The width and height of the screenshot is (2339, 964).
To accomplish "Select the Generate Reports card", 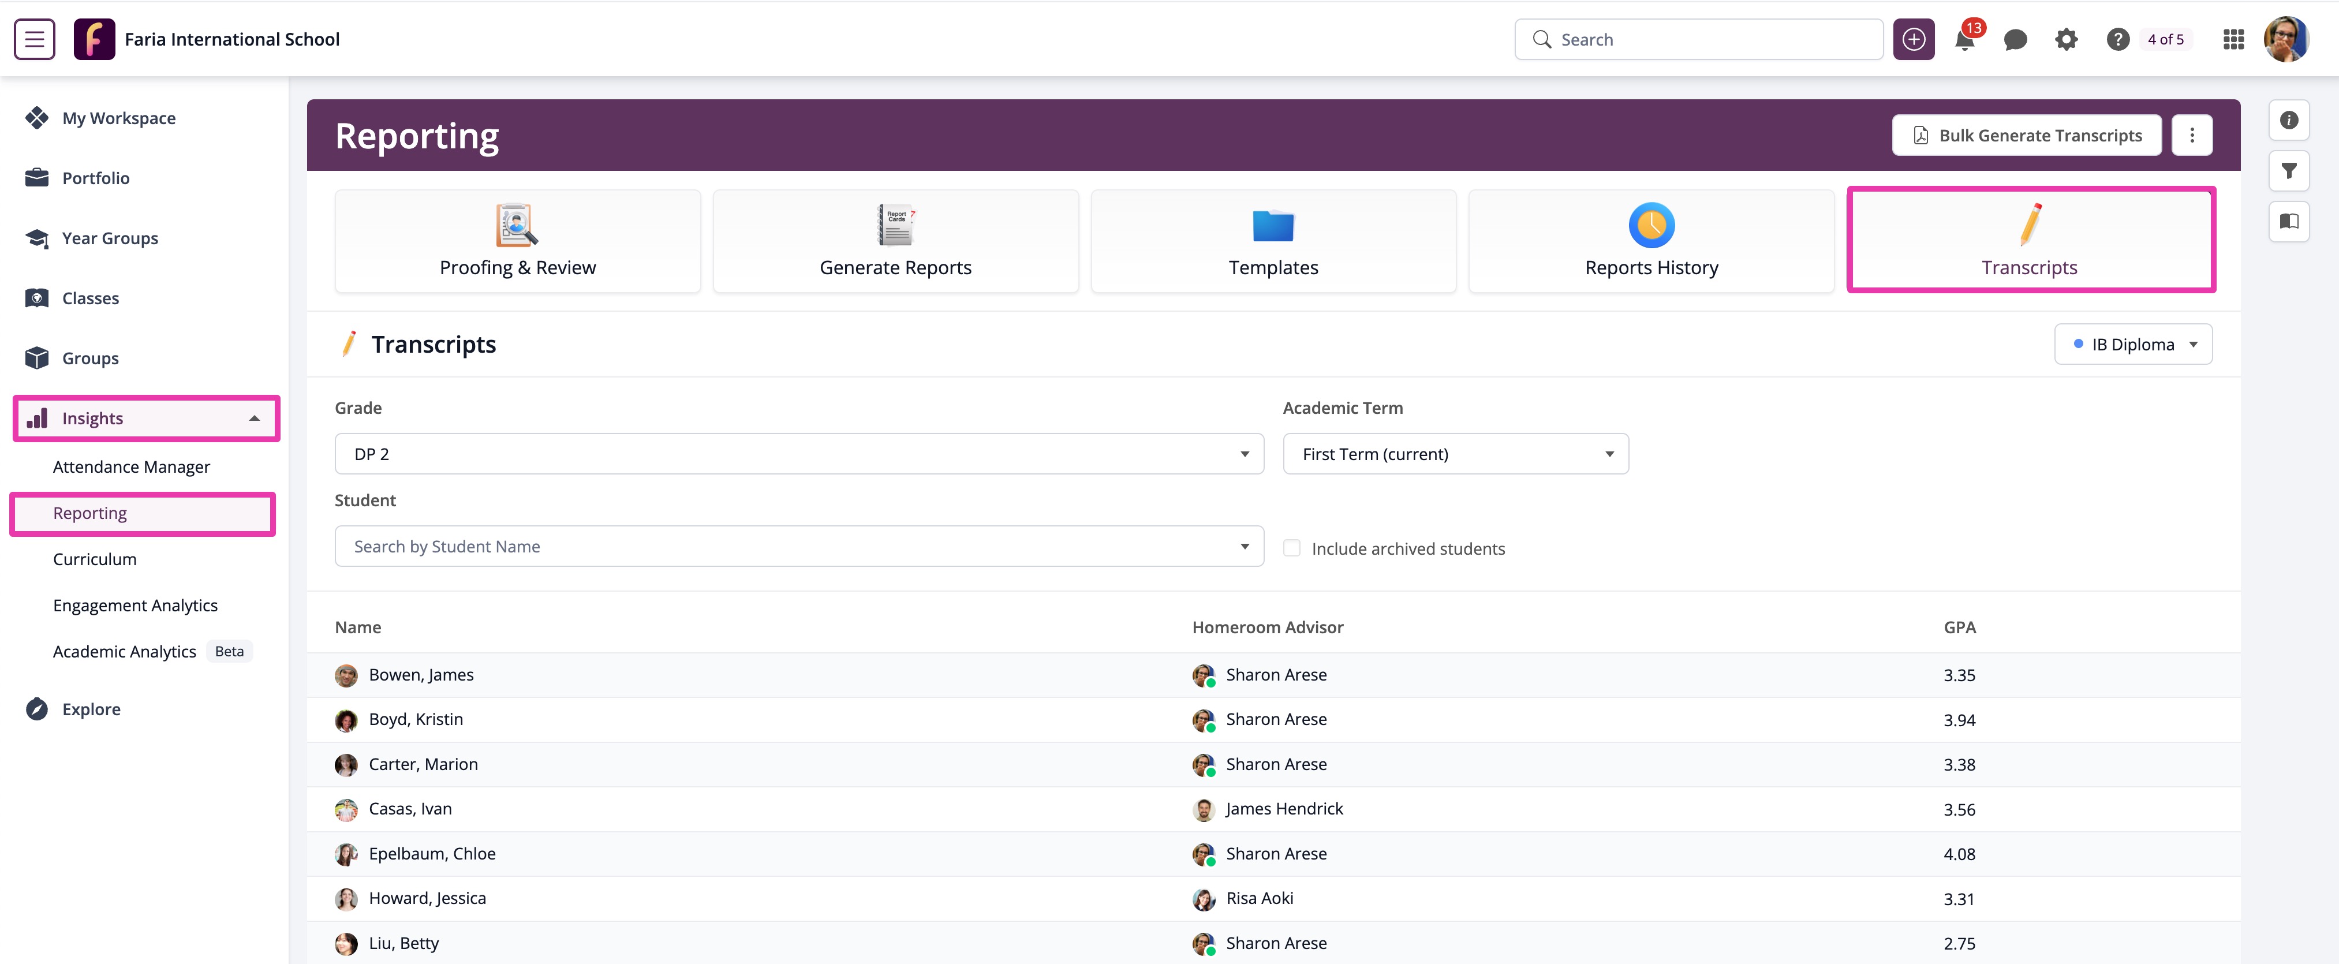I will coord(894,241).
